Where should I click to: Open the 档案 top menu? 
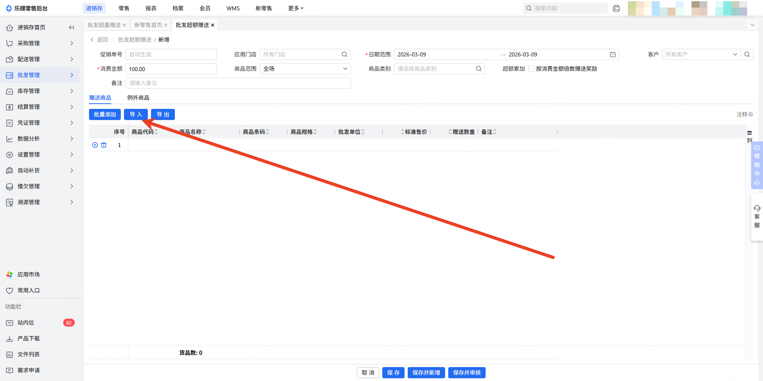click(178, 8)
